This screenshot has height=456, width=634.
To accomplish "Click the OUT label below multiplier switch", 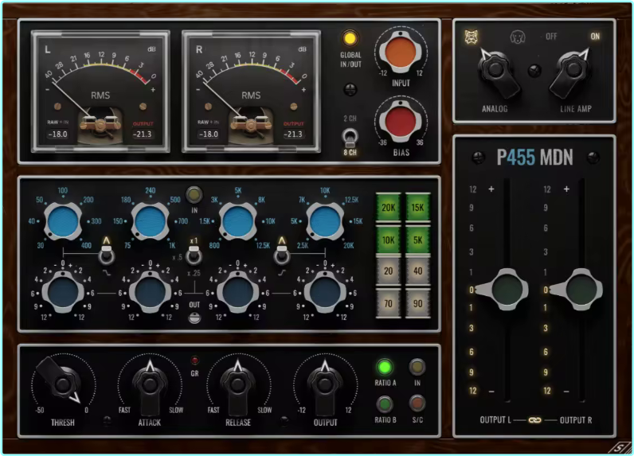I will 194,305.
